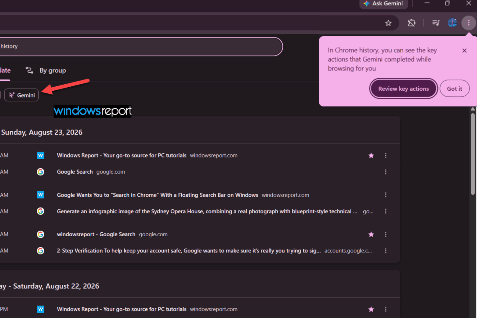477x318 pixels.
Task: Open the windowsreport - Google Search entry
Action: [96, 234]
